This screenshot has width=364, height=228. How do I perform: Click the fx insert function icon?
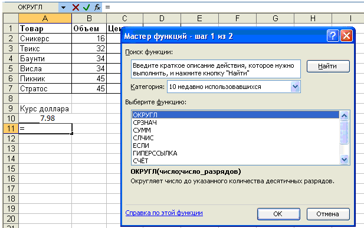point(97,7)
